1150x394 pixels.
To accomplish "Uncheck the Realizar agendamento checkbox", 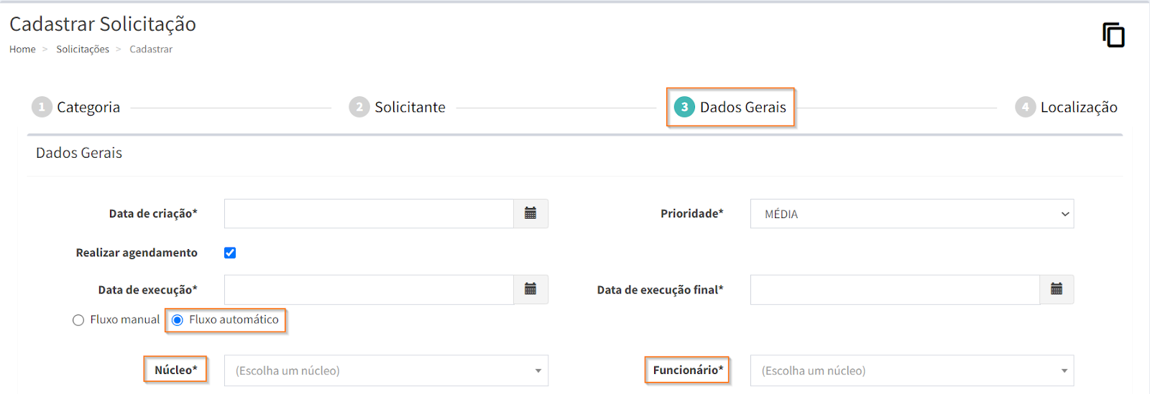I will point(230,253).
